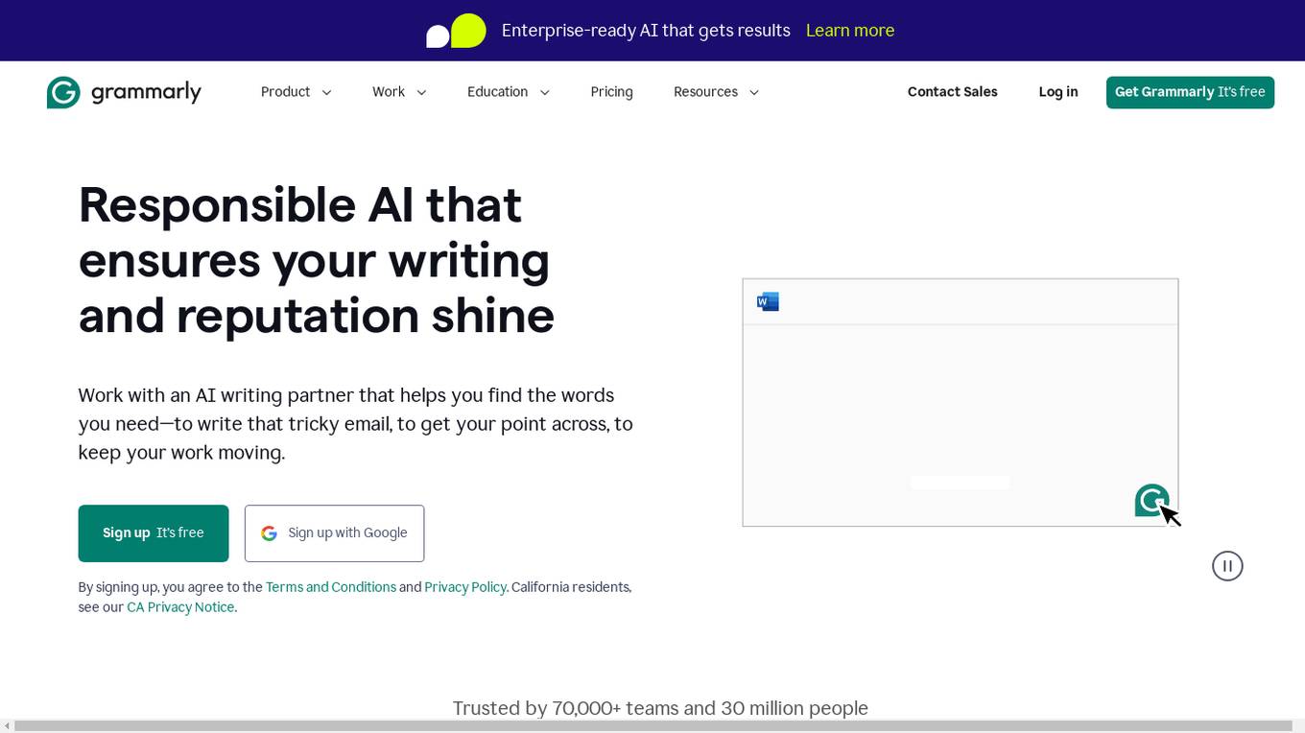The height and width of the screenshot is (733, 1305).
Task: Click the Sign up It's free button
Action: click(154, 533)
